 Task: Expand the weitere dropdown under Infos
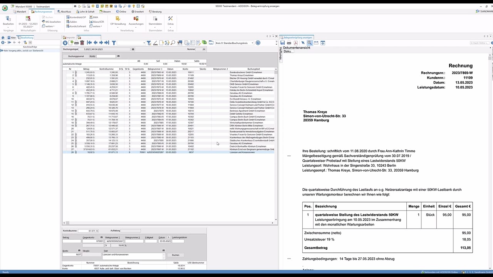[96, 27]
